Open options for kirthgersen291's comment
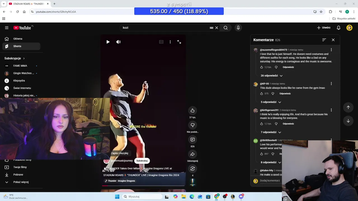The image size is (358, 201). pyautogui.click(x=331, y=110)
